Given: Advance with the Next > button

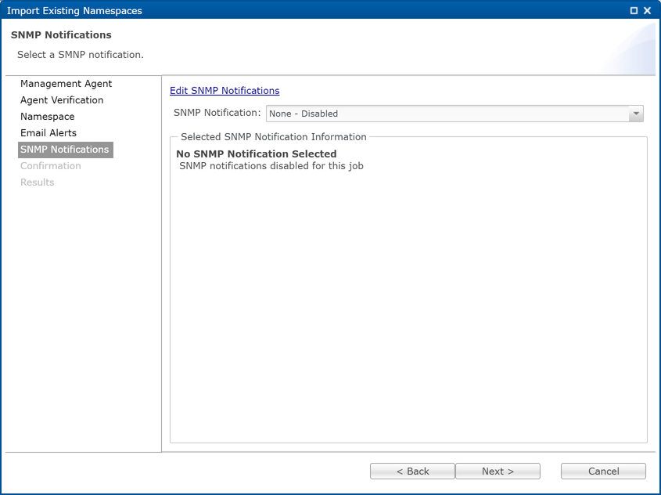Looking at the screenshot, I should pyautogui.click(x=498, y=471).
